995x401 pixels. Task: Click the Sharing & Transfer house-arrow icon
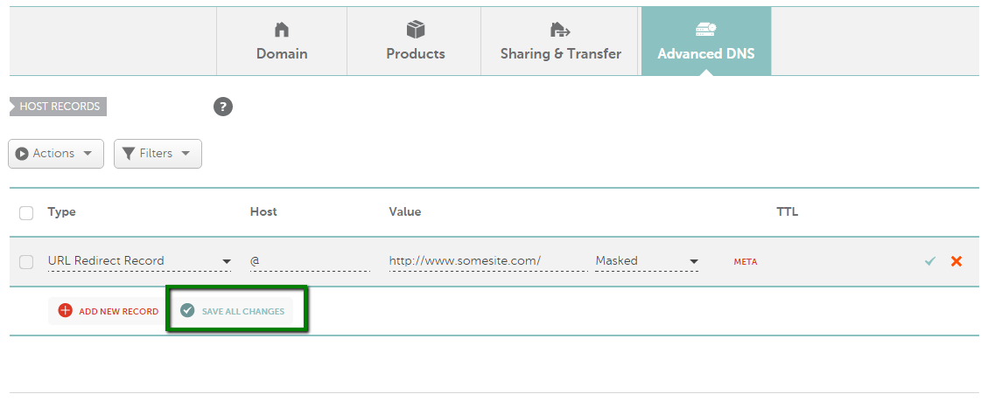tap(560, 30)
